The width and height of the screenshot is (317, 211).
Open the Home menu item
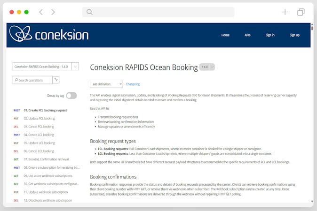[225, 35]
